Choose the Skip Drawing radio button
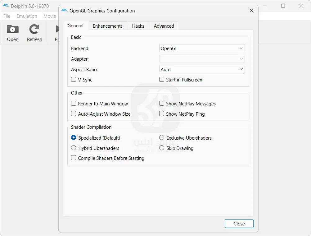Image resolution: width=311 pixels, height=236 pixels. coord(162,148)
